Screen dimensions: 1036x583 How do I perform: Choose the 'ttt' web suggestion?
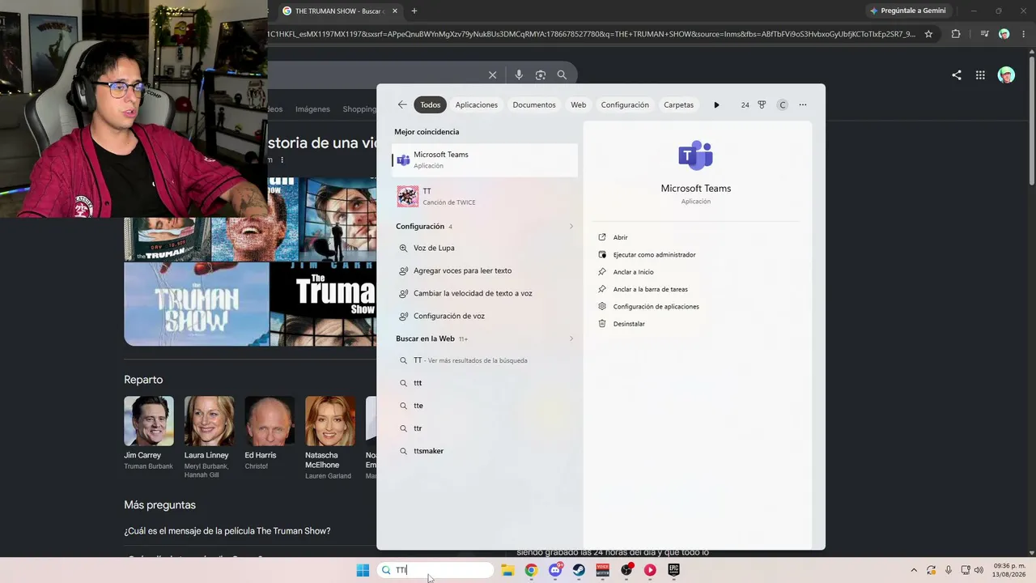coord(485,383)
